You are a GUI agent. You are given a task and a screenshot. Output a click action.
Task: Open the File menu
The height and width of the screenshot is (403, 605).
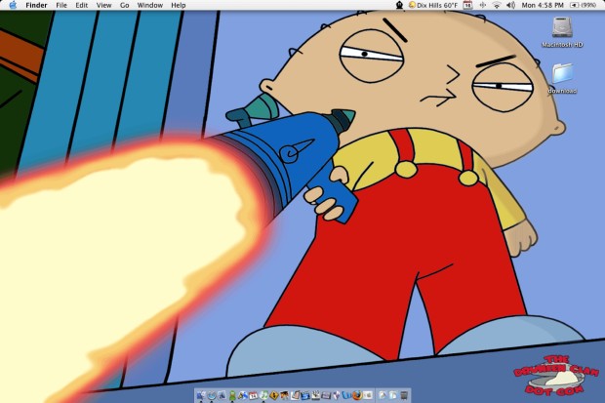tap(61, 5)
